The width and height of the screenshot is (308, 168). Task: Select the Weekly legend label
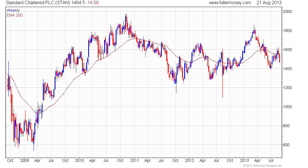pos(13,10)
